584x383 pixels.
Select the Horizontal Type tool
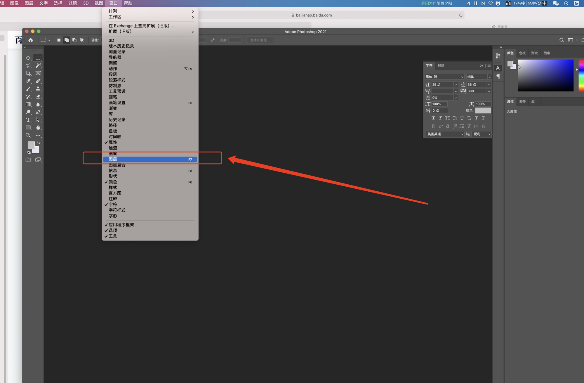click(28, 120)
